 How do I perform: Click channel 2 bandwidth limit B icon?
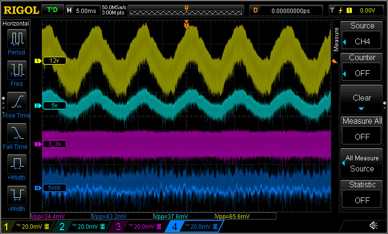pos(103,226)
